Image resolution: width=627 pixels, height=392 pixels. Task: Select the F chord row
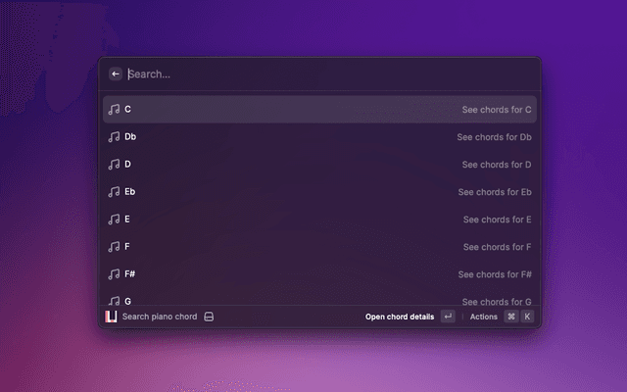pos(319,247)
